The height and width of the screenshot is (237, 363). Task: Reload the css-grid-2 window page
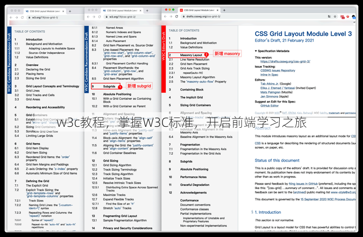click(x=99, y=17)
